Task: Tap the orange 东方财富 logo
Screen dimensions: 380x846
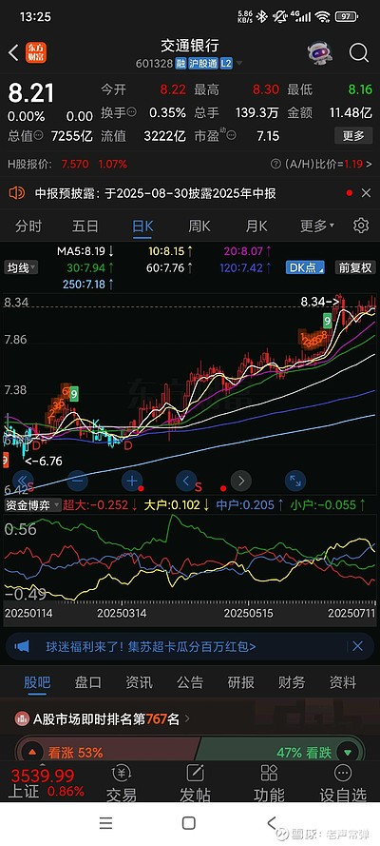Action: point(36,52)
